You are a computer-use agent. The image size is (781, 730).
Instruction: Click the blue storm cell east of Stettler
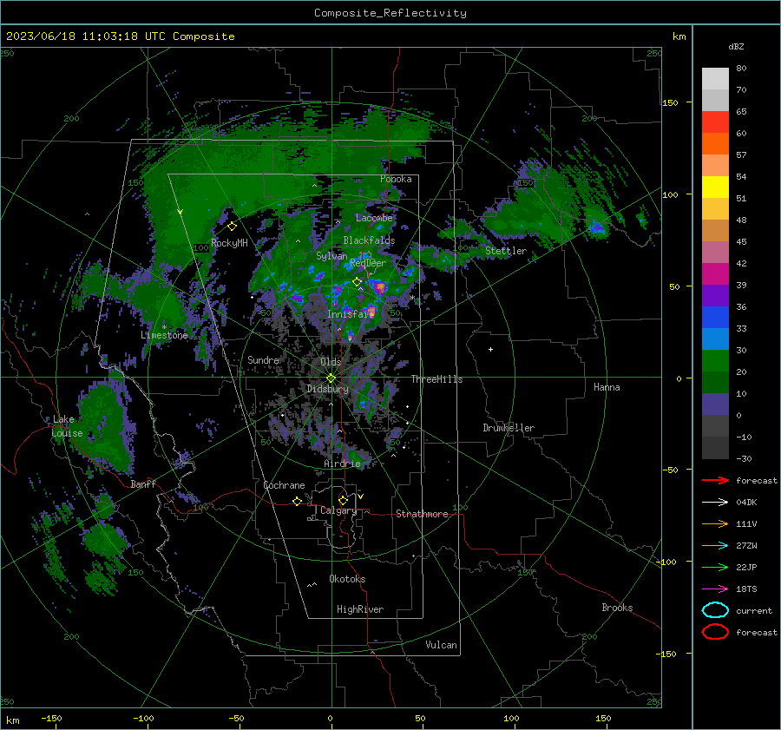pos(596,227)
